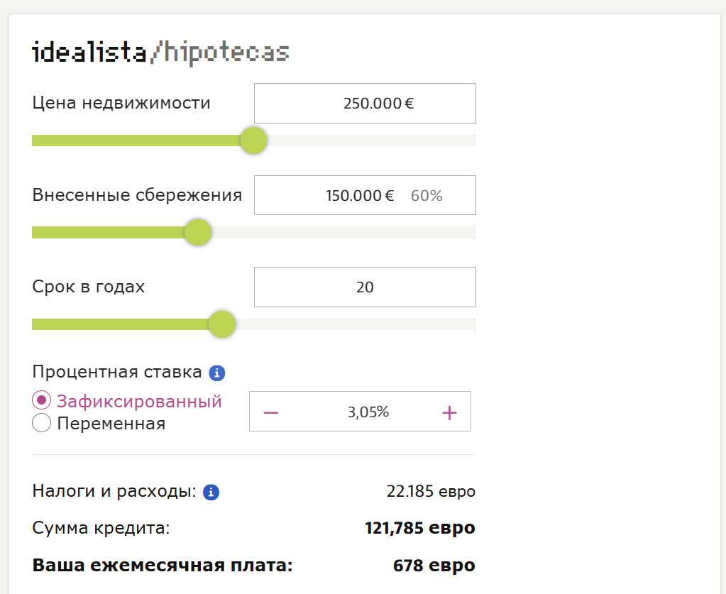Click the 3,05% interest rate value

point(368,412)
